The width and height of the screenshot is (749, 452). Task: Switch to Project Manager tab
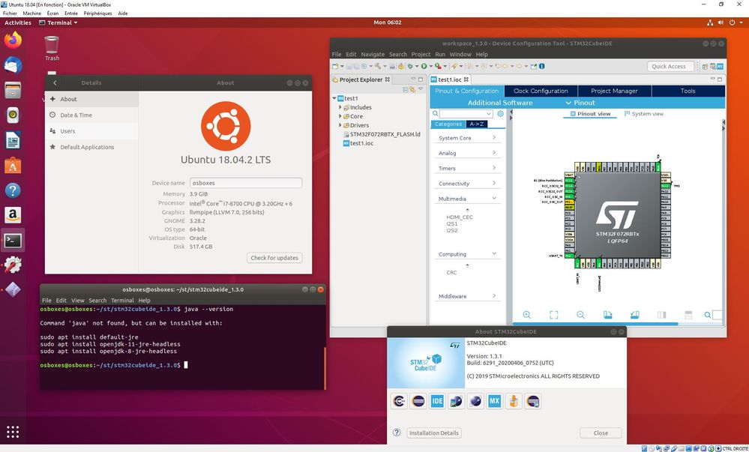(x=614, y=91)
